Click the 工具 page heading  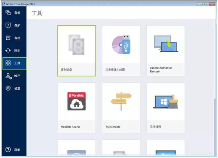point(37,13)
